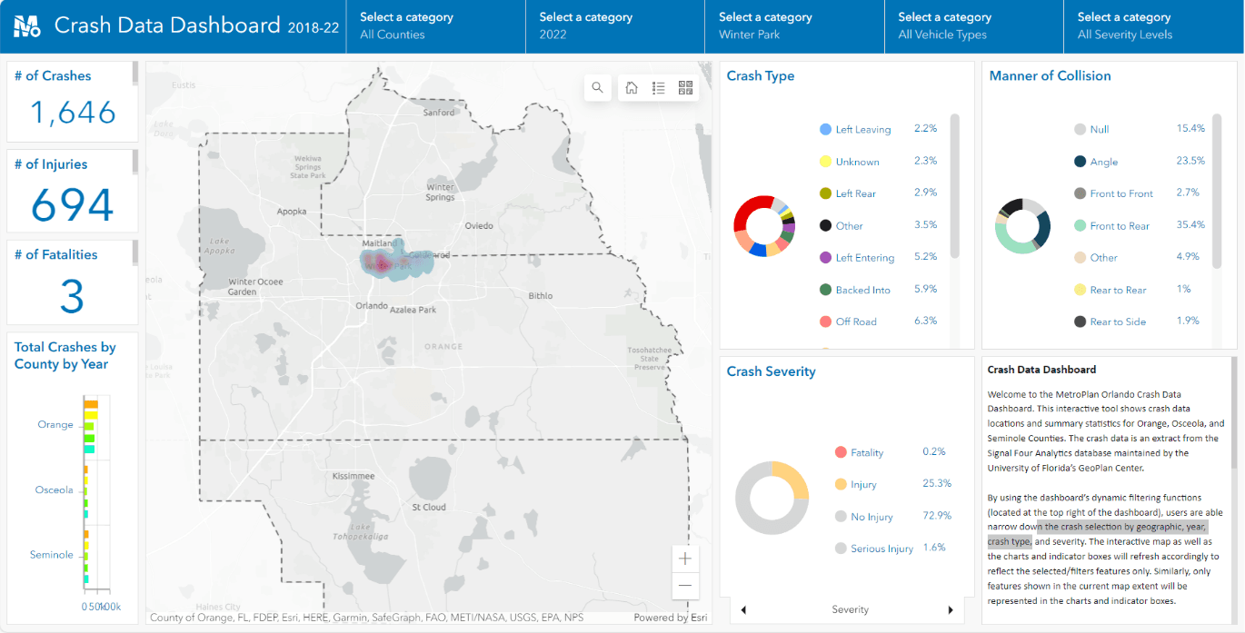Click the Powered by Esri link

pos(669,617)
